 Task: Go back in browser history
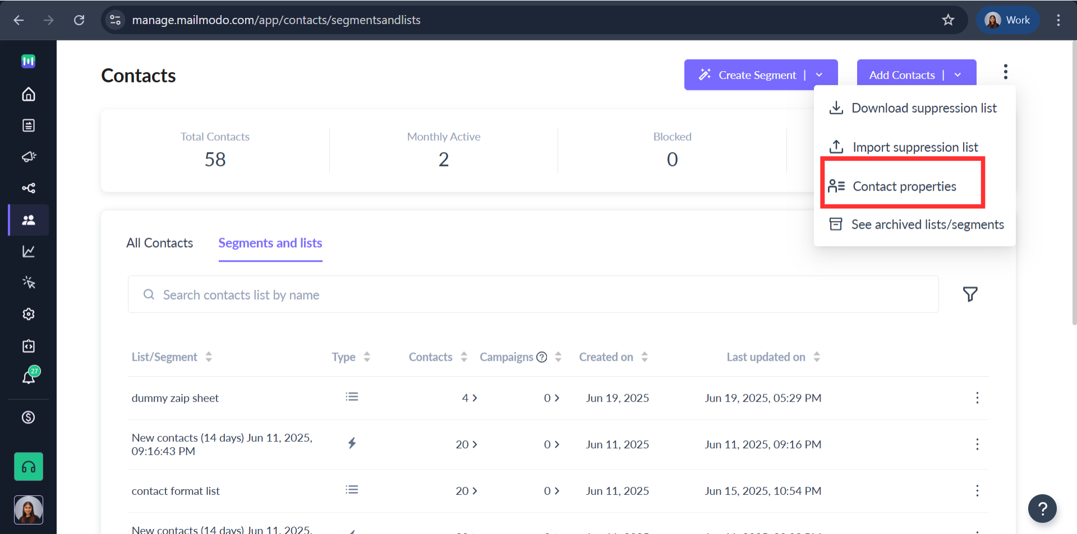click(x=19, y=20)
